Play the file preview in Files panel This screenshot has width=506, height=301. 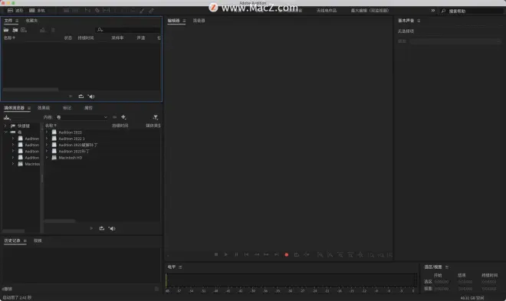(71, 97)
